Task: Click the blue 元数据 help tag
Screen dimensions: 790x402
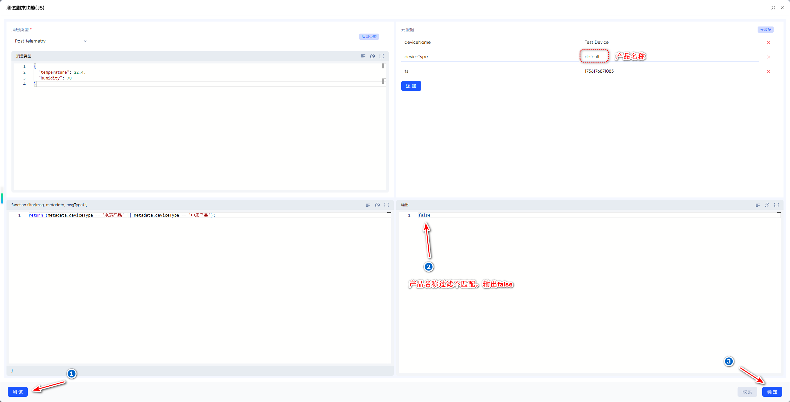Action: (765, 30)
